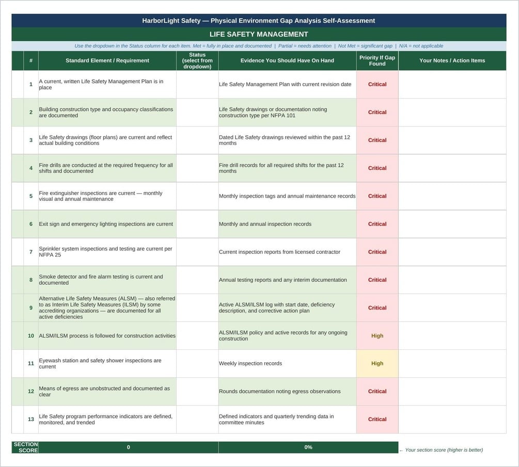The height and width of the screenshot is (467, 519).
Task: Select row number 13 cell
Action: click(x=31, y=420)
